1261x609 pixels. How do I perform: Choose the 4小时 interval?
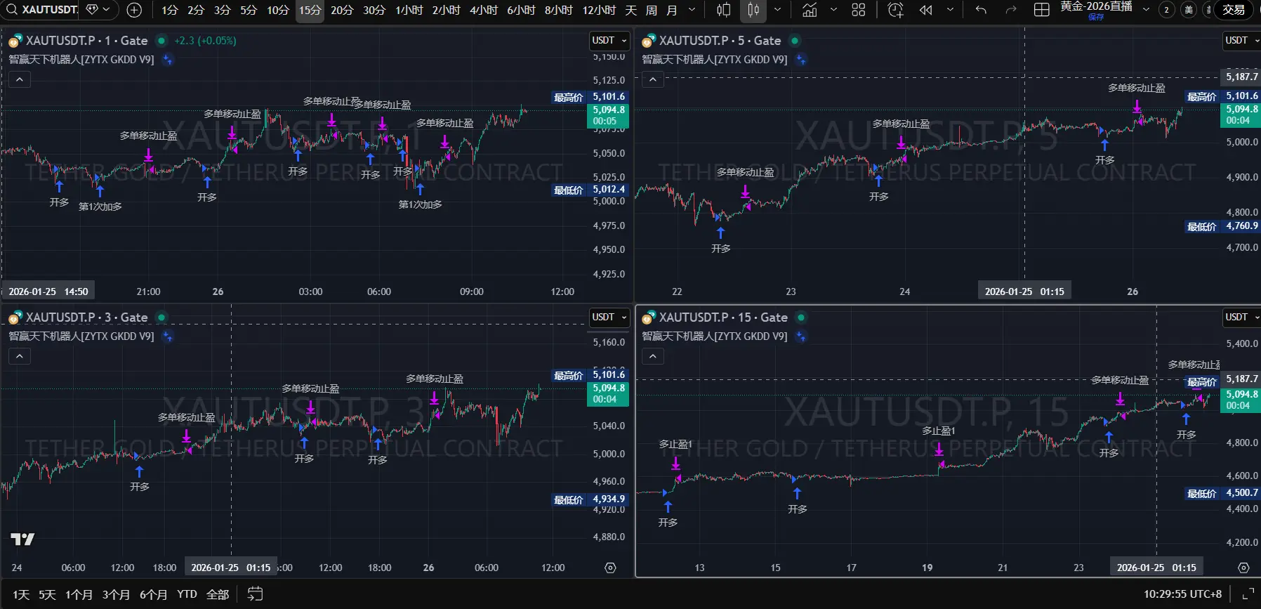pos(484,10)
